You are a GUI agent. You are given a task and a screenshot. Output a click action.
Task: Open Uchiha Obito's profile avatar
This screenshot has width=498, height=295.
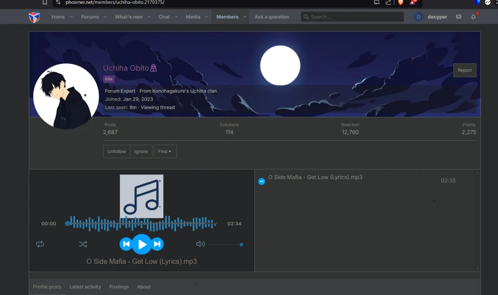(x=66, y=96)
